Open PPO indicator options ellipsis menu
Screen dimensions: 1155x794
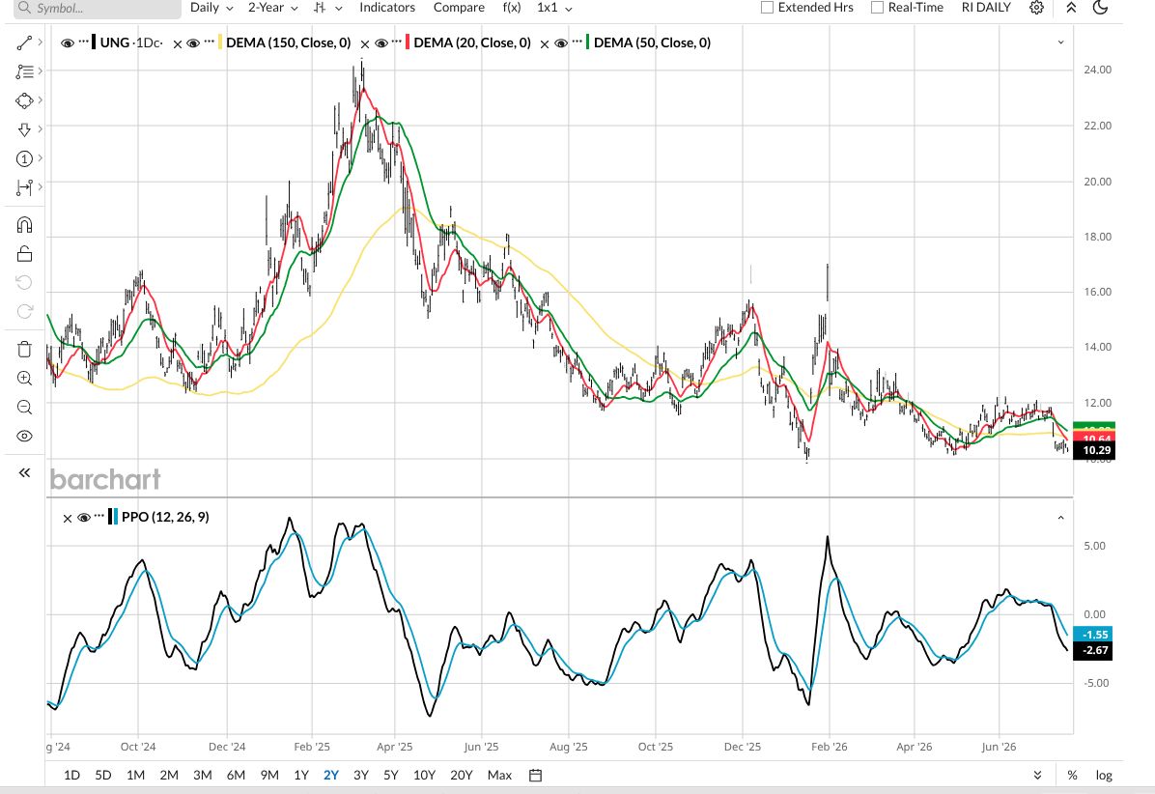tap(99, 516)
